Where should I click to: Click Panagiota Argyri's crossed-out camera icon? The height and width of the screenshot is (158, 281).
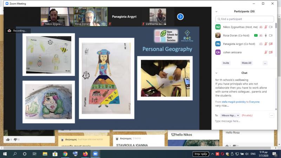click(270, 44)
